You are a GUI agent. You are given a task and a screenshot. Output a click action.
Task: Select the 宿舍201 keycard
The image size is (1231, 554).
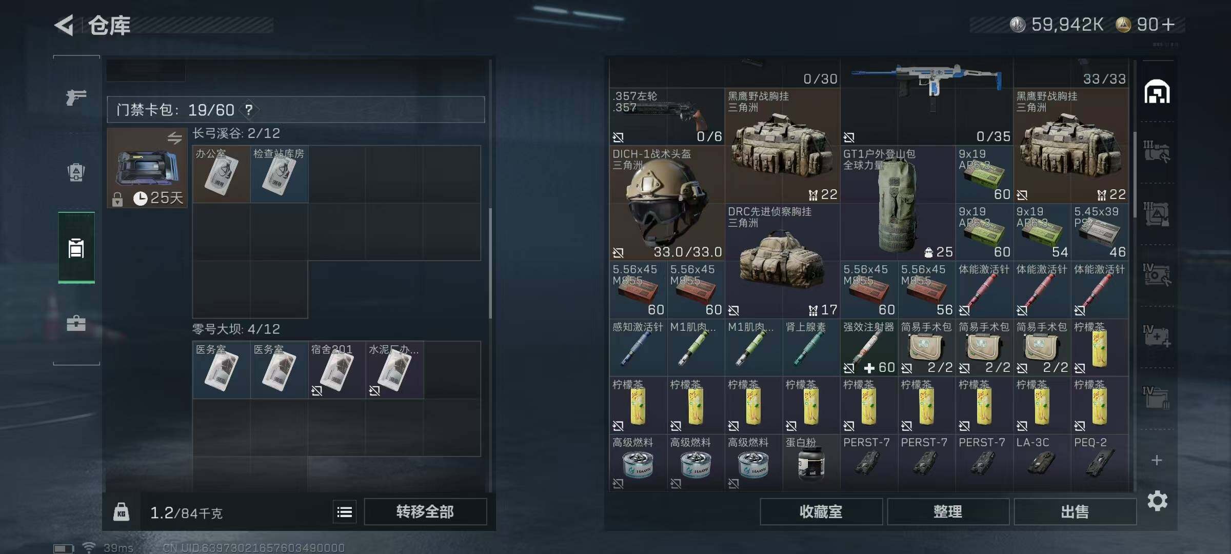(336, 370)
